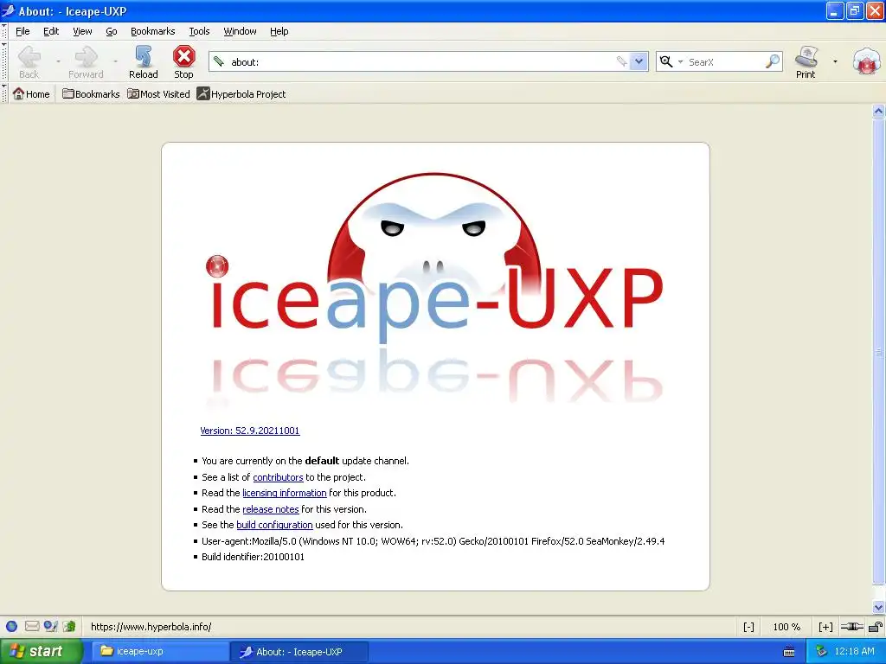Screen dimensions: 886x664
Task: Select the About: - Iceape-UXP taskbar button
Action: 299,652
